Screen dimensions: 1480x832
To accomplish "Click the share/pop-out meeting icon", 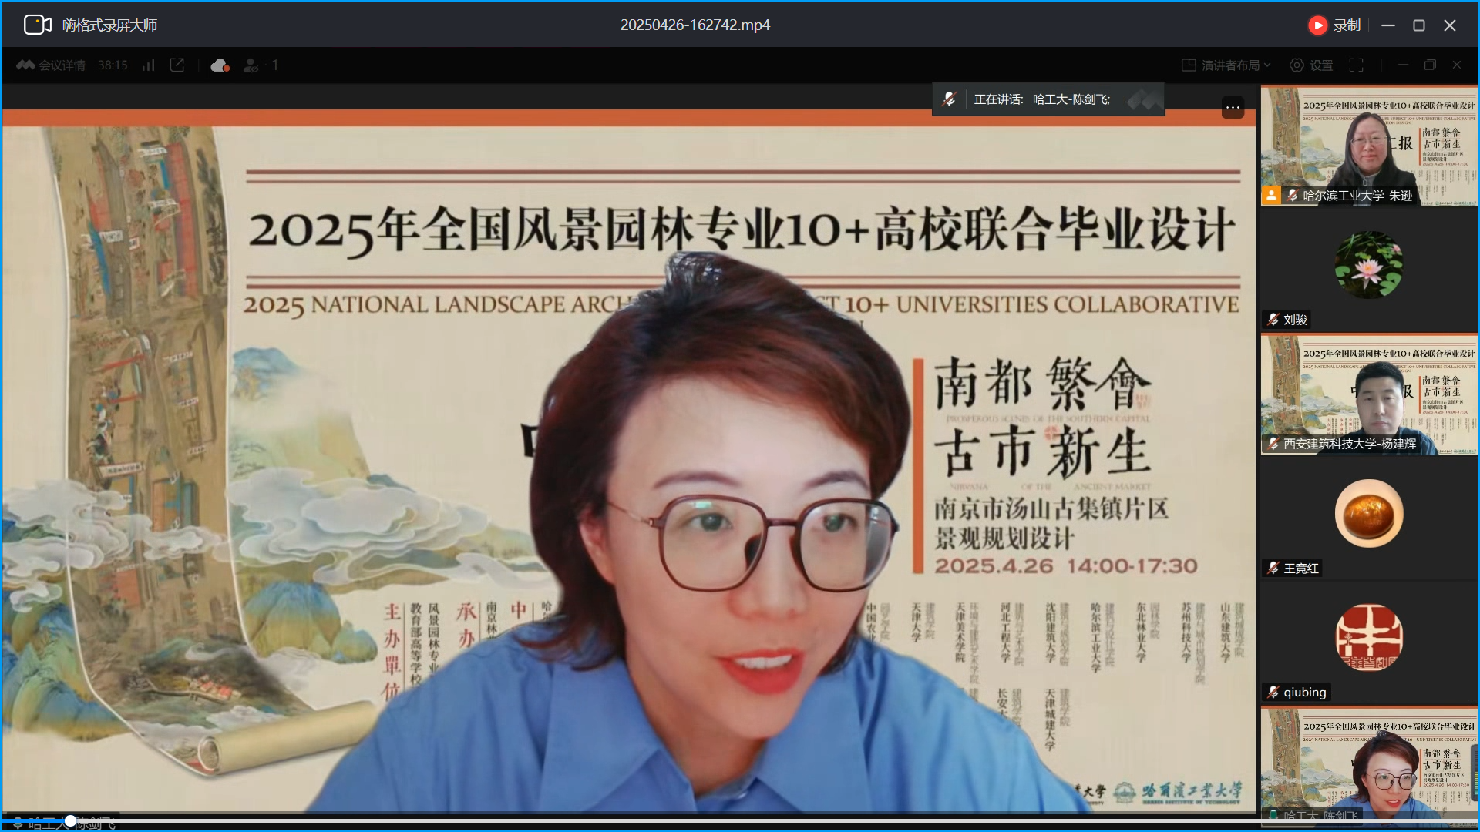I will coord(177,65).
